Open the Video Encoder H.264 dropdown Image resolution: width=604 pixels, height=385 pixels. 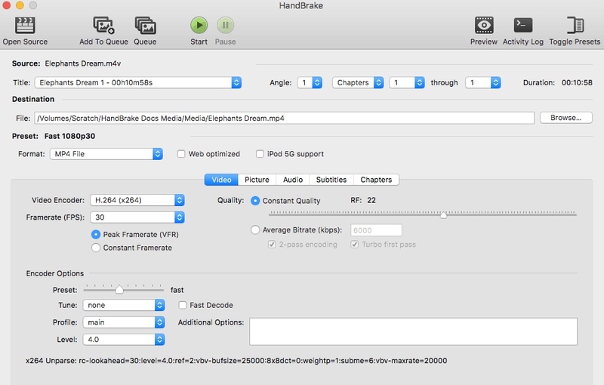[137, 200]
